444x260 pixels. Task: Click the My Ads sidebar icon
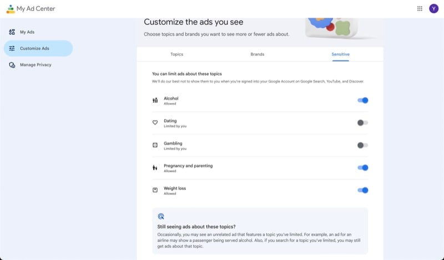tap(12, 32)
